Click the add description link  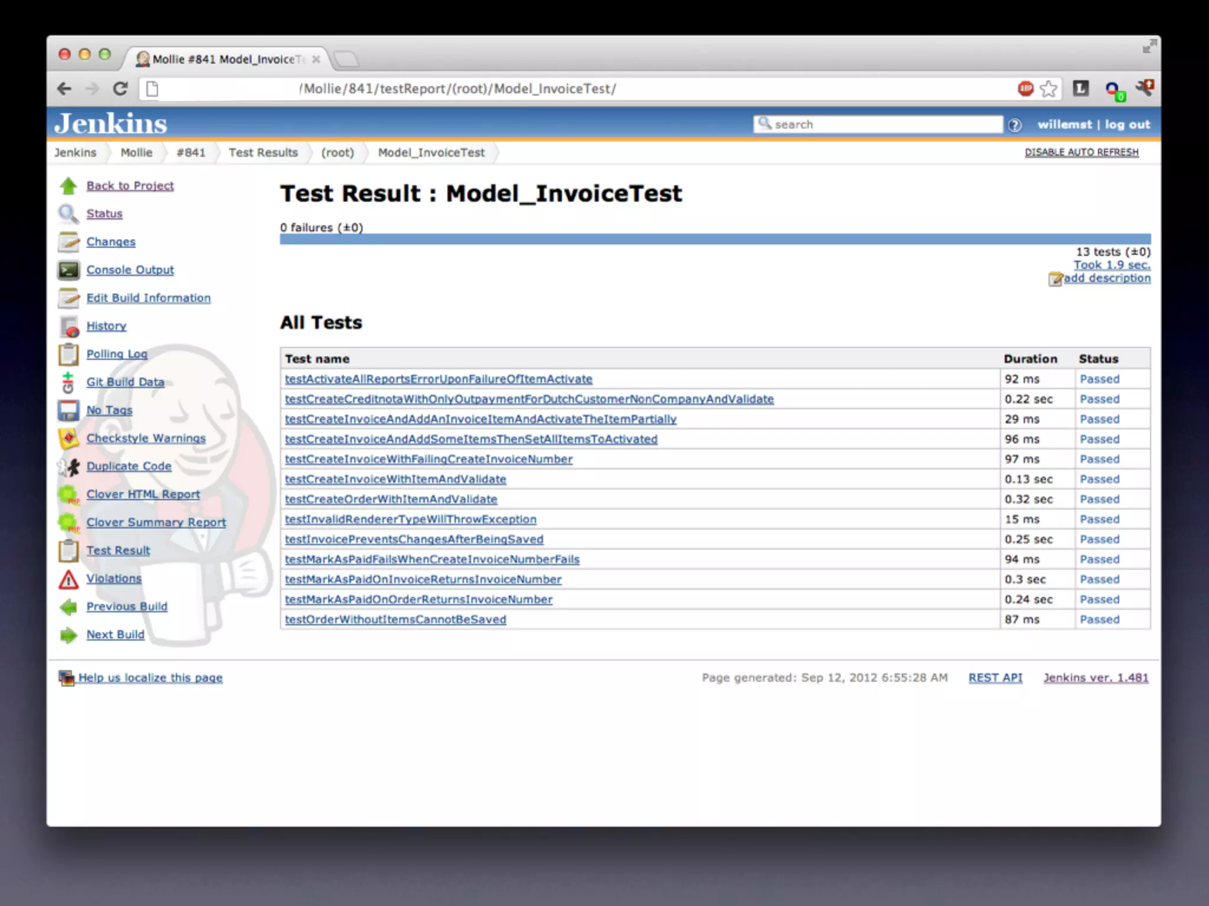point(1106,278)
